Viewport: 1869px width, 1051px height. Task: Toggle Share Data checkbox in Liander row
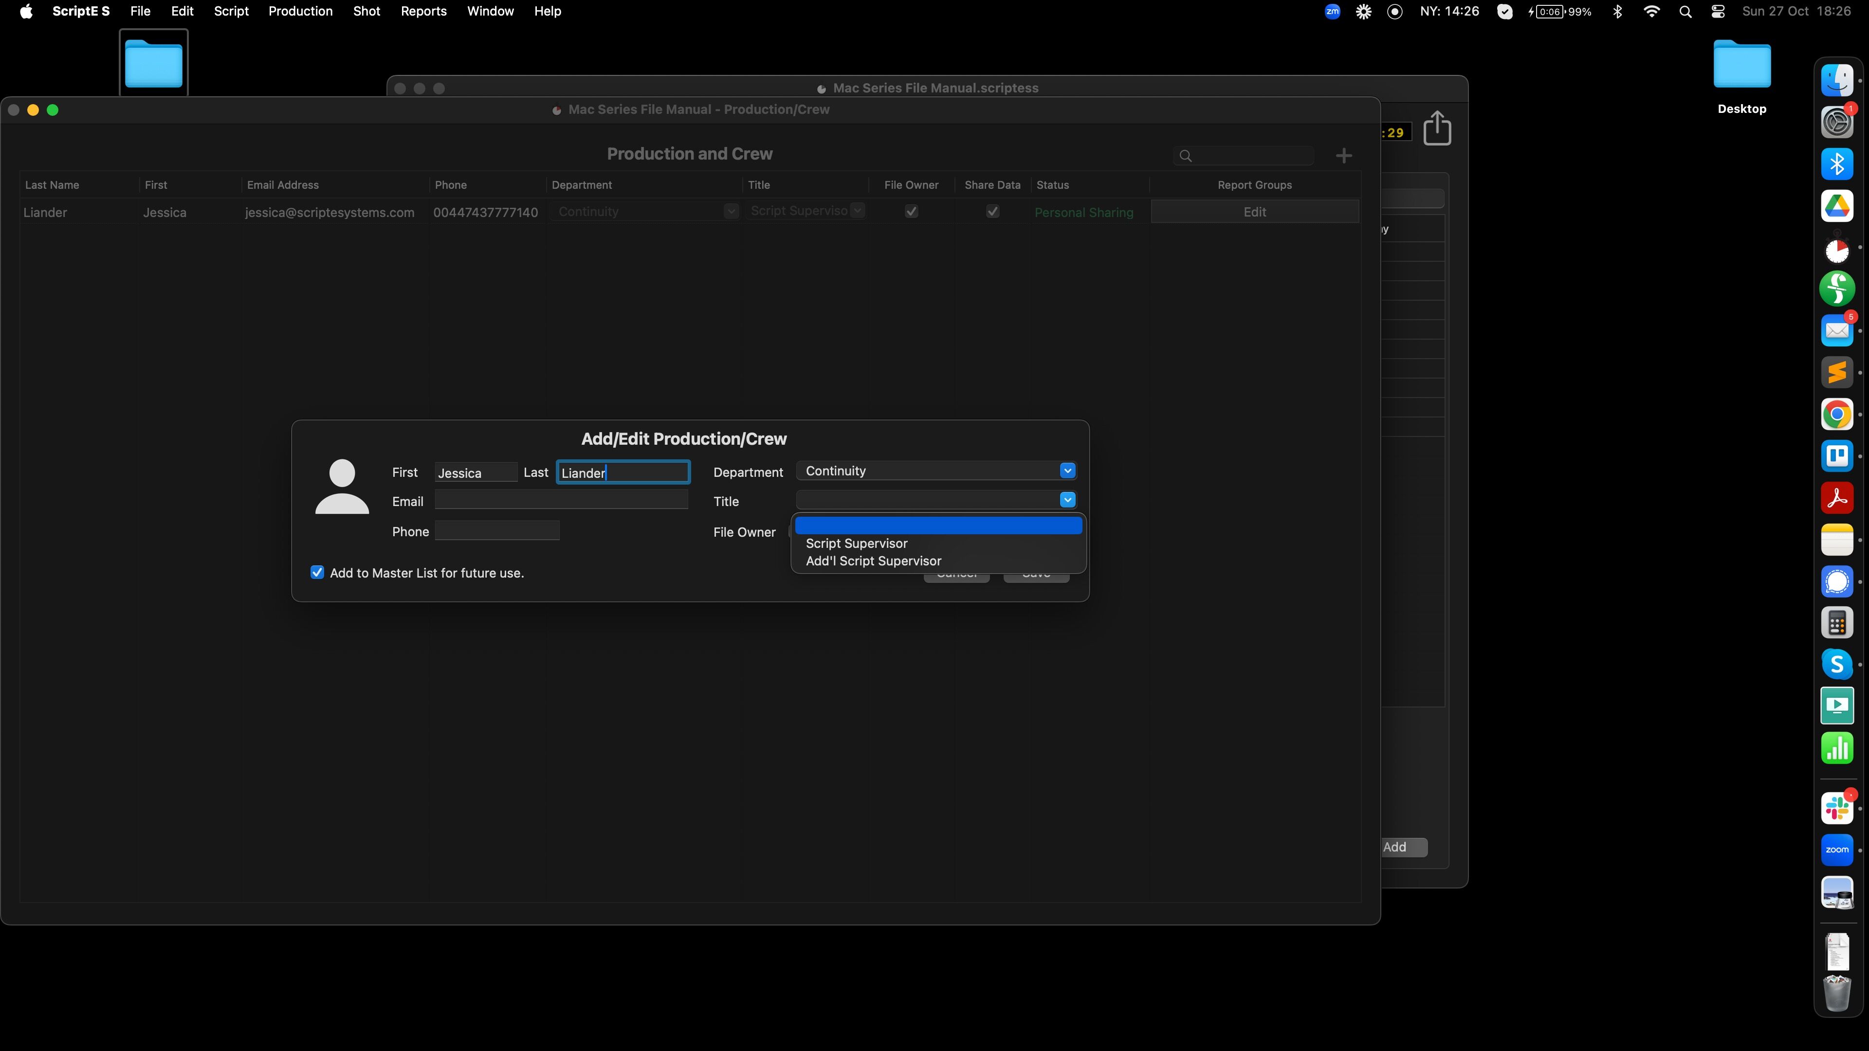point(992,212)
